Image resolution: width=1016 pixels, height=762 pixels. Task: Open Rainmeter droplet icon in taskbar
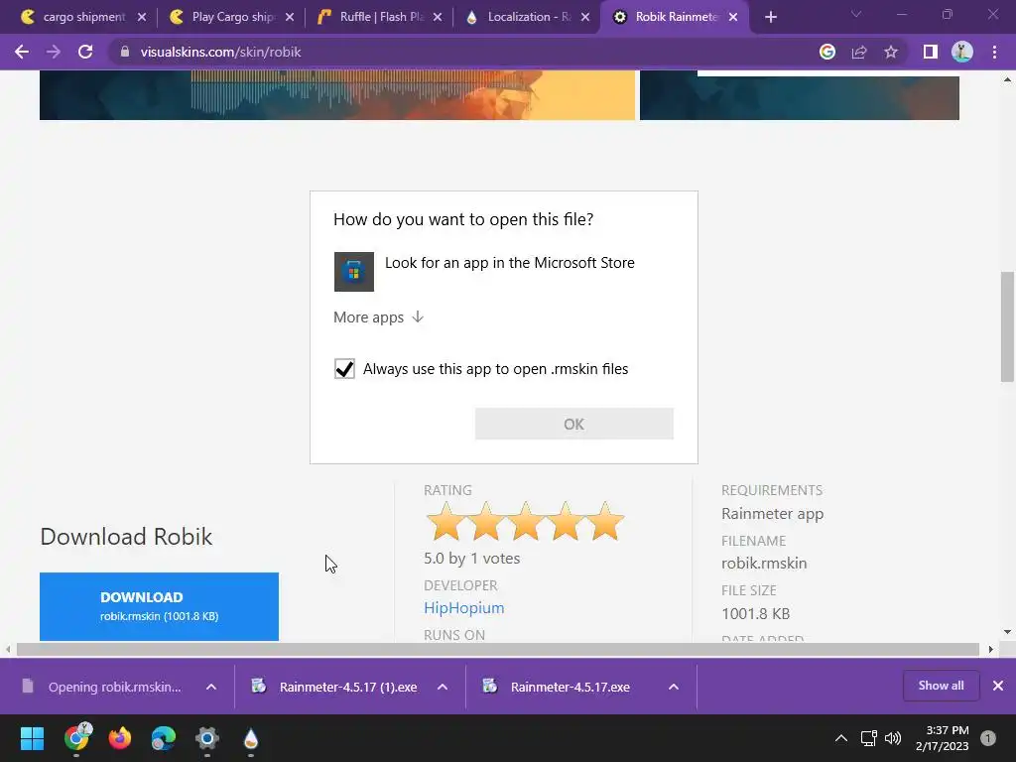(251, 738)
